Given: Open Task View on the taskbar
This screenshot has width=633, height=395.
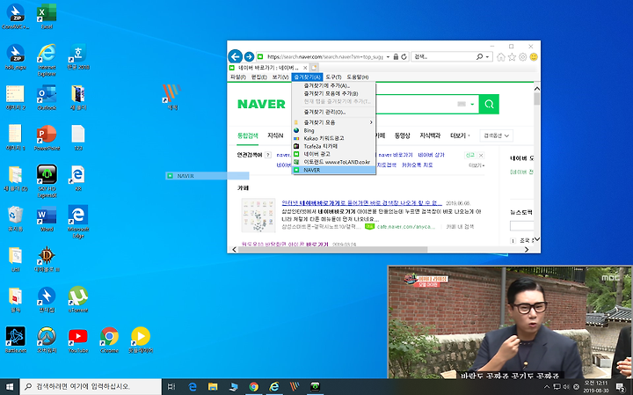Looking at the screenshot, I should [171, 387].
